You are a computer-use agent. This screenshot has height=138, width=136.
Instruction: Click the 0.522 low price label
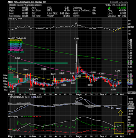point(56,88)
